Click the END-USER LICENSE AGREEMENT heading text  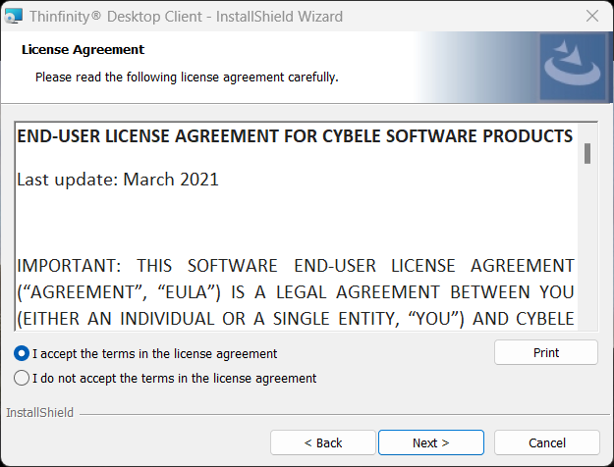[x=295, y=135]
